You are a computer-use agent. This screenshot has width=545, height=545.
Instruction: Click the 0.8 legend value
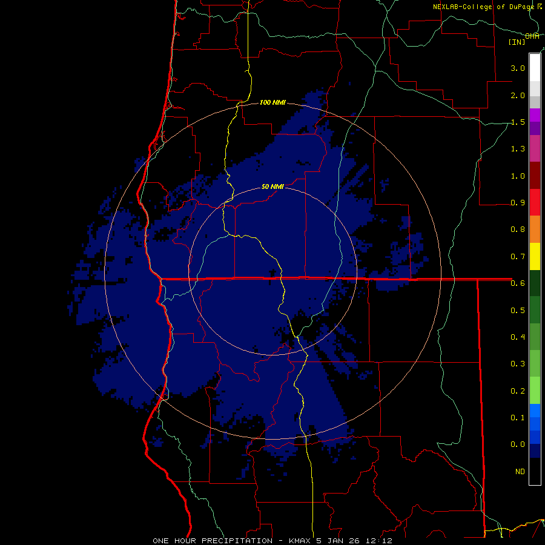(x=518, y=230)
